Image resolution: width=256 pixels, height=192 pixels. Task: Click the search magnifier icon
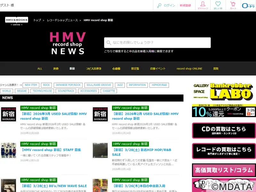click(108, 43)
